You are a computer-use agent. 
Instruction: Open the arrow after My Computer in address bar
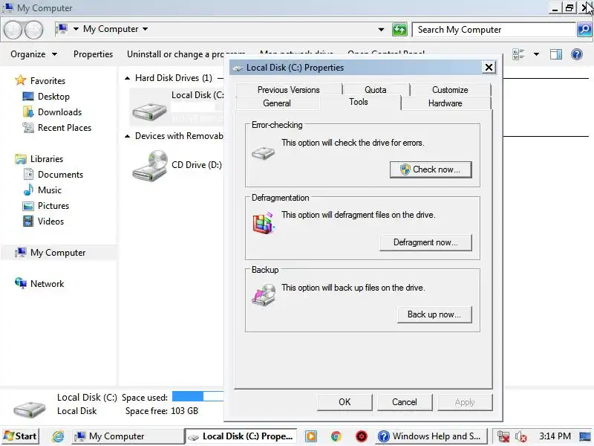point(145,29)
